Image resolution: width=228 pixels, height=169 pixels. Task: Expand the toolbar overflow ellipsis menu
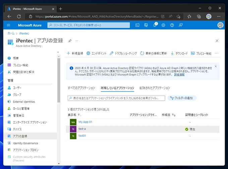(216, 53)
